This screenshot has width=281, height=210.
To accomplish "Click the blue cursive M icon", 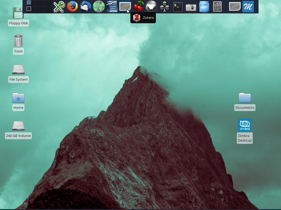I will pos(248,7).
